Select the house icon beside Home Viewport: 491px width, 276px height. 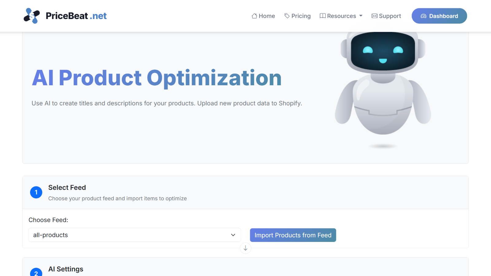(254, 16)
